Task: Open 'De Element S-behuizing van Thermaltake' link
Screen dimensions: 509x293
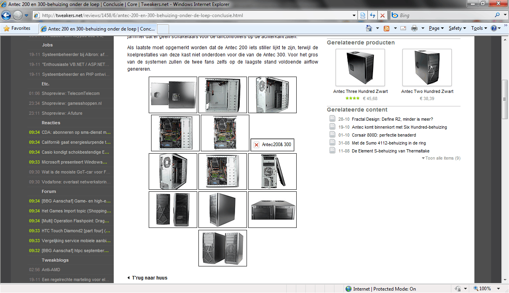Action: pos(390,151)
